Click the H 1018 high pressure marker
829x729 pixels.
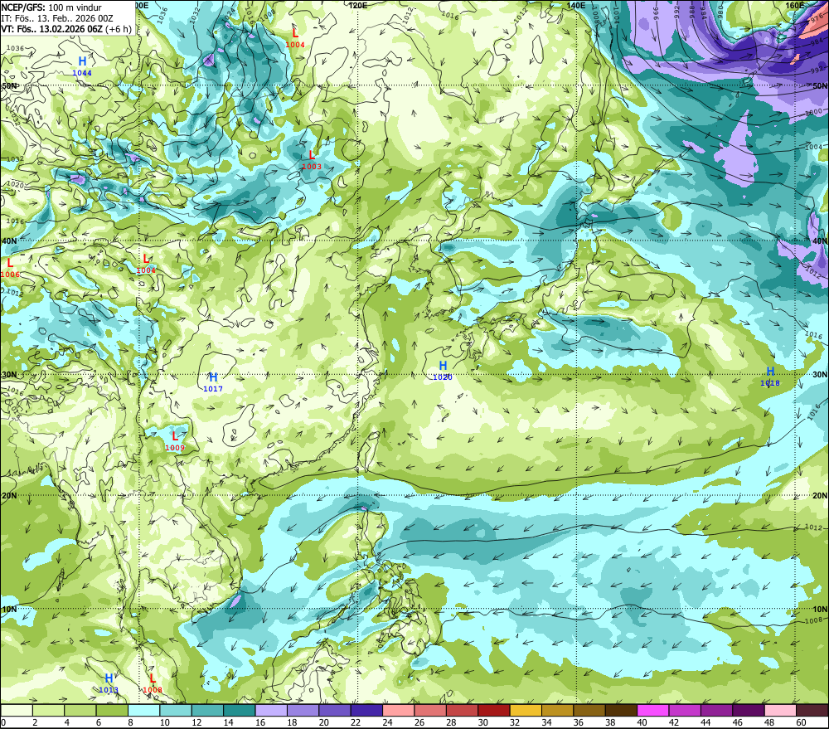pos(770,377)
